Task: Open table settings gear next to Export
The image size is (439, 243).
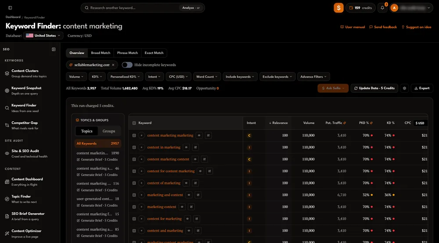Action: (x=404, y=88)
